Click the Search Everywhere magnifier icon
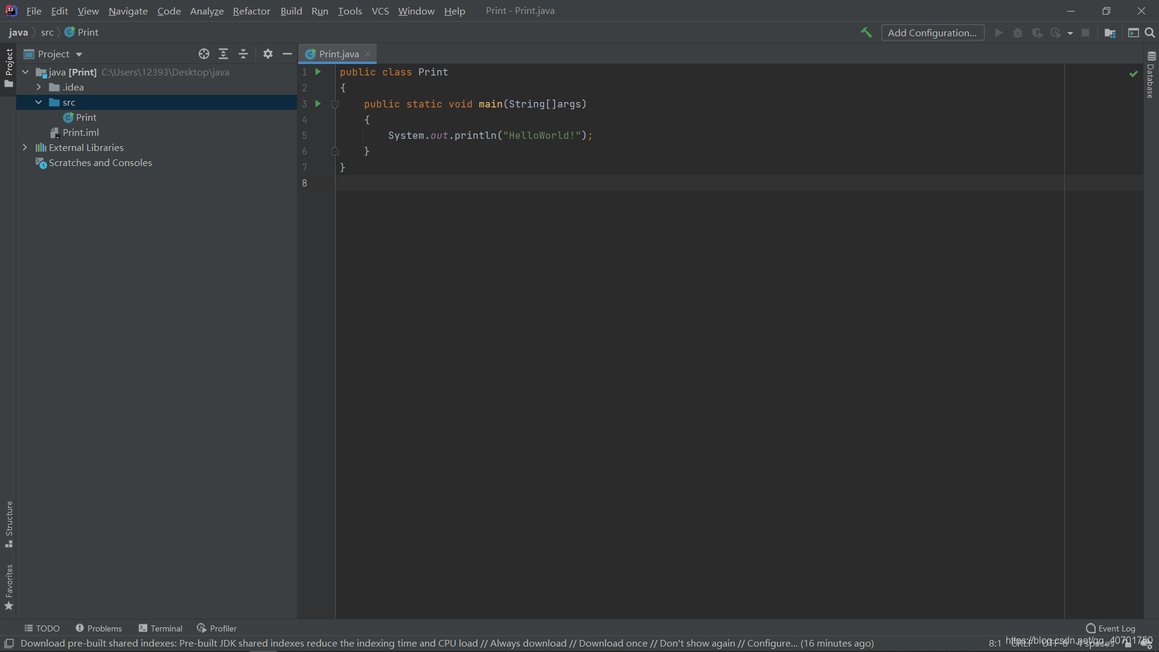Screen dimensions: 1159x652 point(1150,33)
